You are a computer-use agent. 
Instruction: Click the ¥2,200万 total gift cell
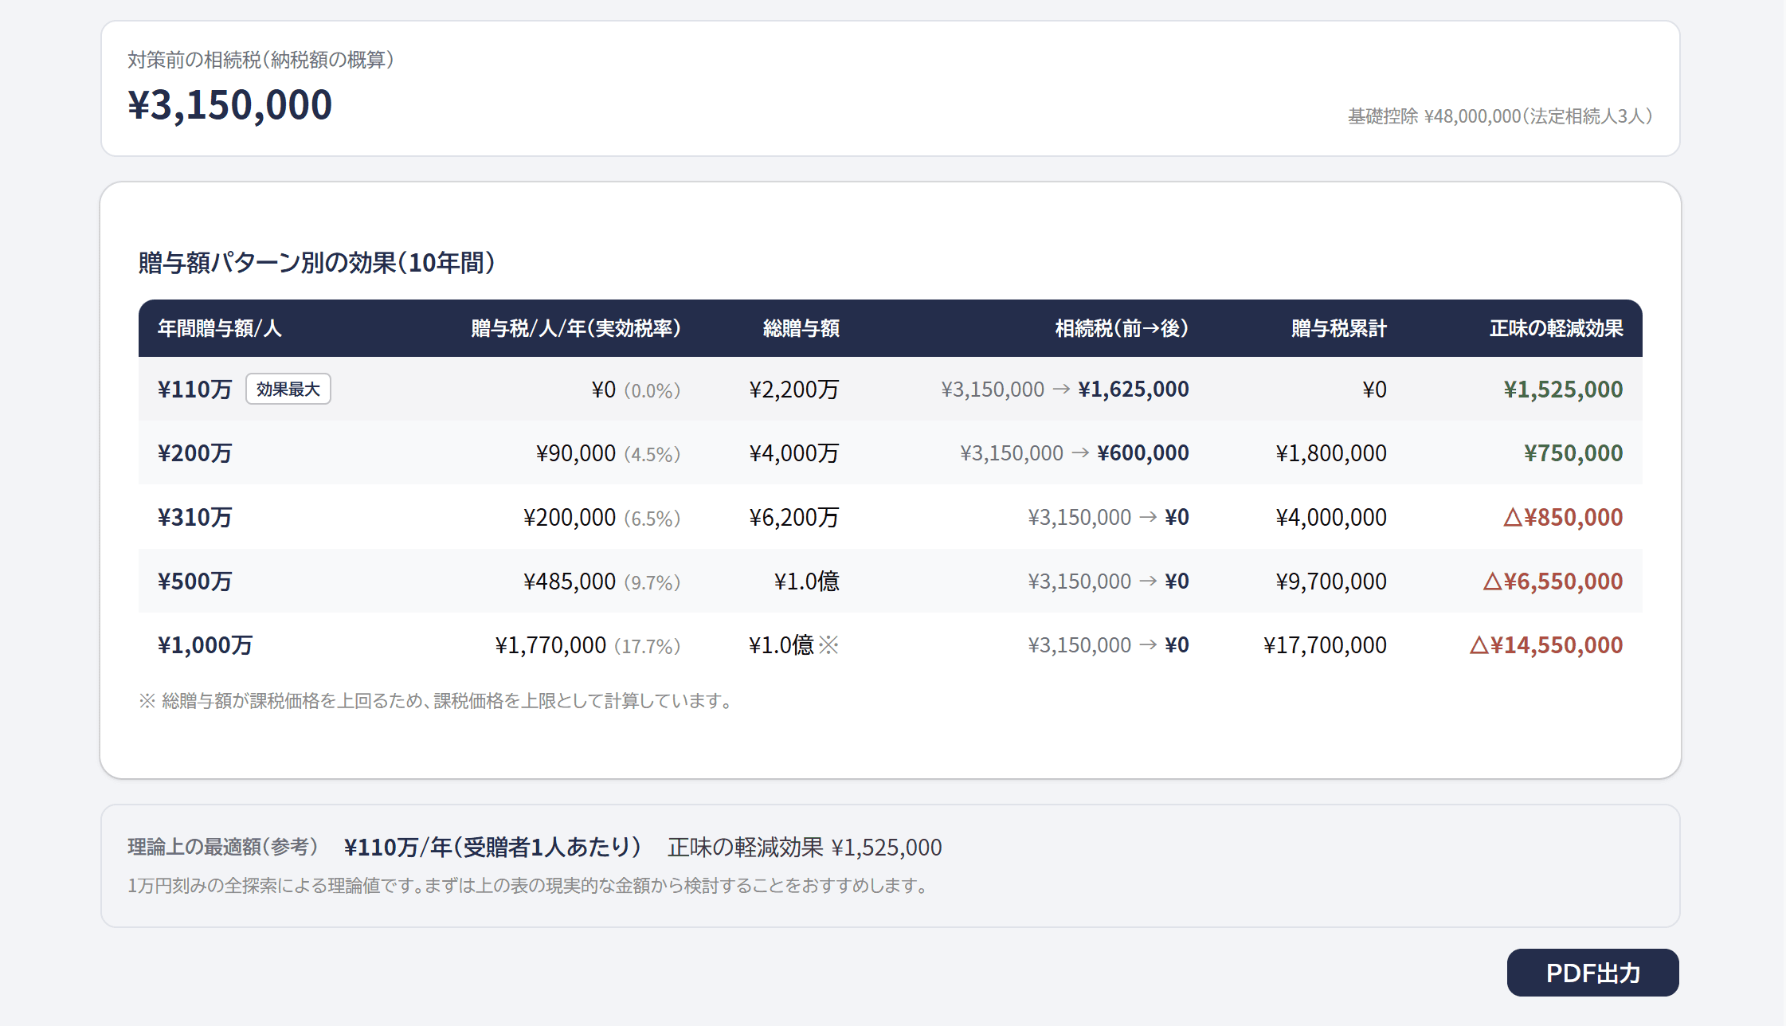point(794,389)
